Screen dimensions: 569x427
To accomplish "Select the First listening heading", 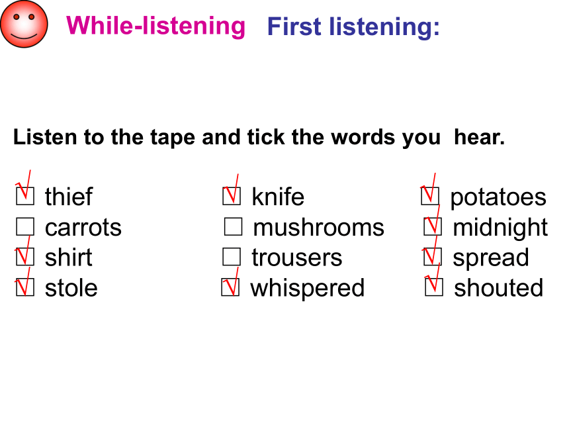I will [x=353, y=27].
